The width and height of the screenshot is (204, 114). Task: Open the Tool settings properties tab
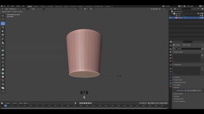[x=171, y=46]
